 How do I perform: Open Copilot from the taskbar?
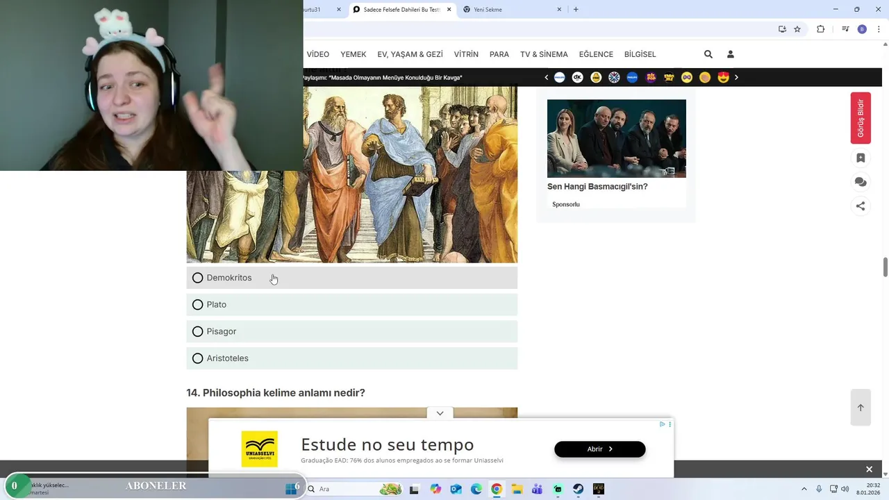pos(435,489)
